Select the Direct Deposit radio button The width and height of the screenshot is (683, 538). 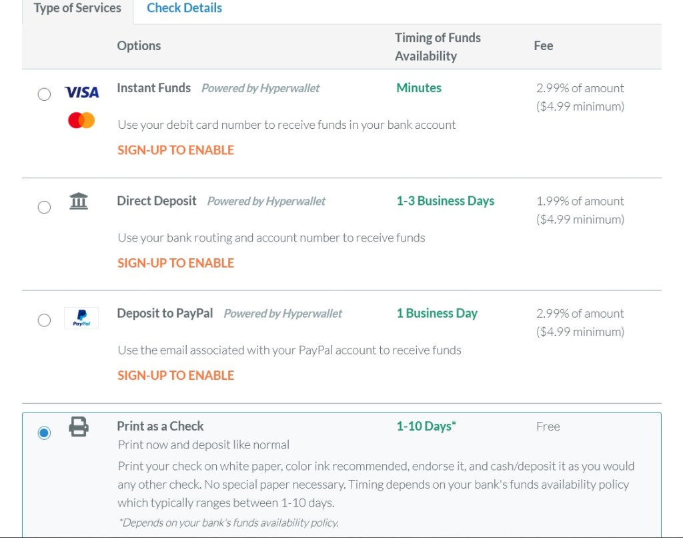[x=44, y=207]
